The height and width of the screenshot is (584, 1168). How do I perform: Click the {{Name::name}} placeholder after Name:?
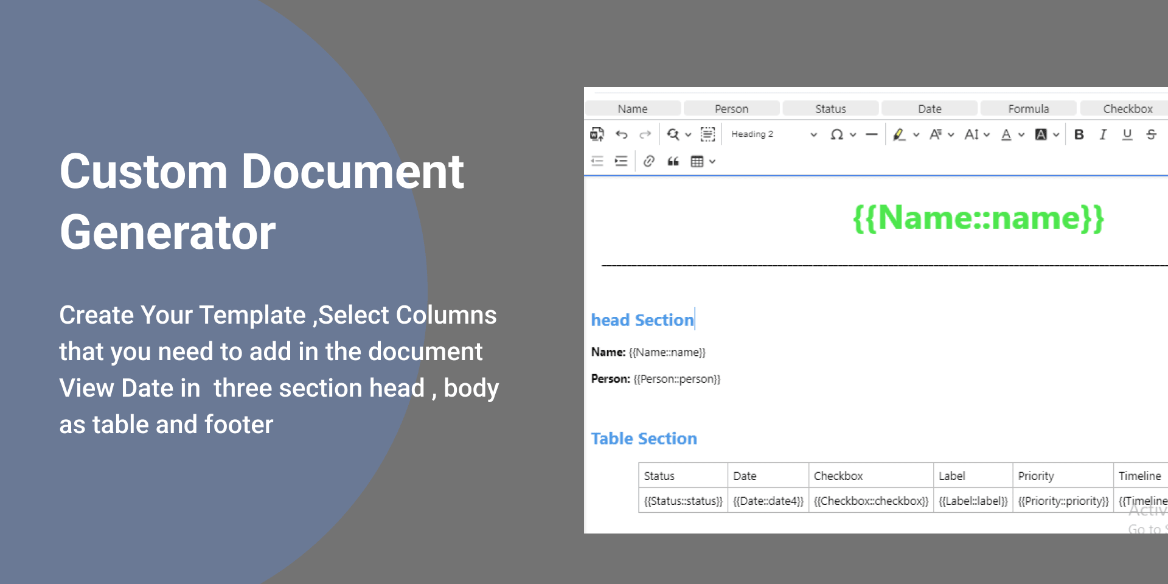(667, 352)
